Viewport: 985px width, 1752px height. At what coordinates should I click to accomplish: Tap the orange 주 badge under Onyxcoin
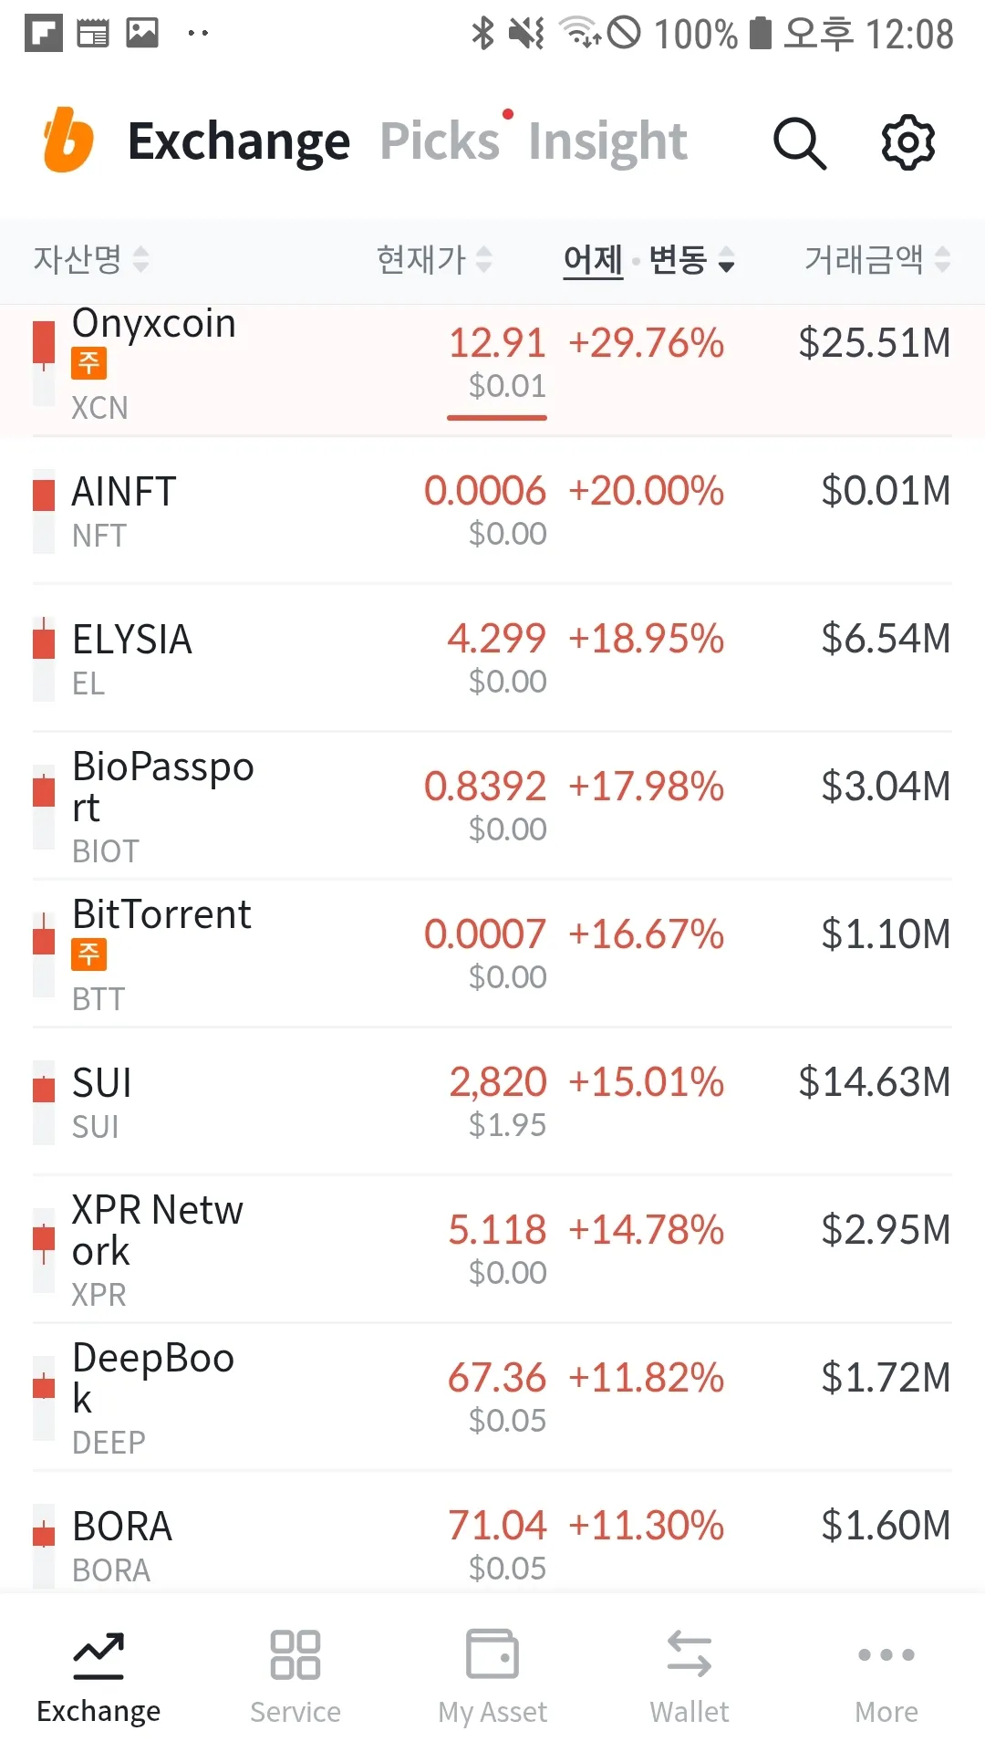tap(89, 363)
